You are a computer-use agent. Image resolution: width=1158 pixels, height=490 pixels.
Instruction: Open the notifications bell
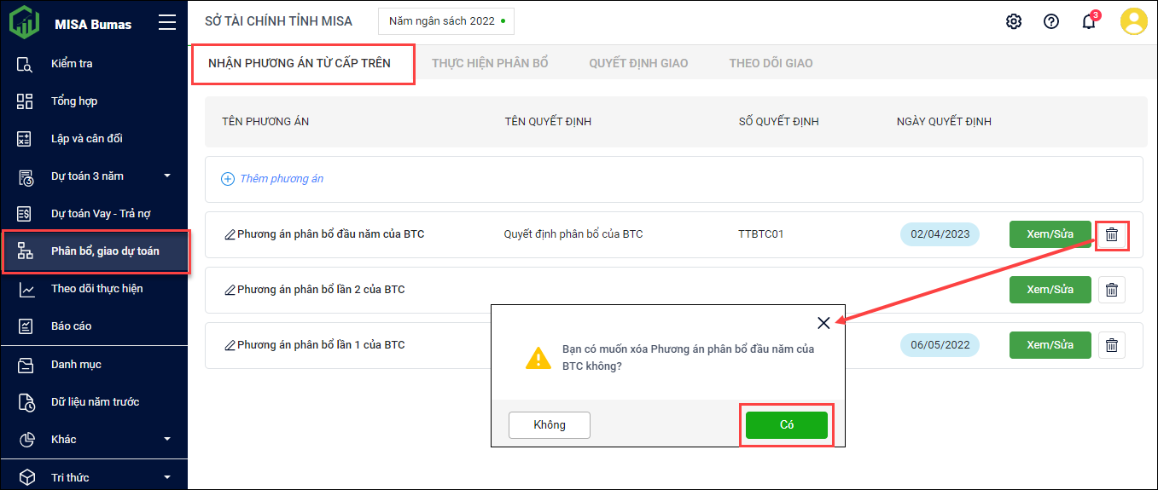tap(1089, 22)
